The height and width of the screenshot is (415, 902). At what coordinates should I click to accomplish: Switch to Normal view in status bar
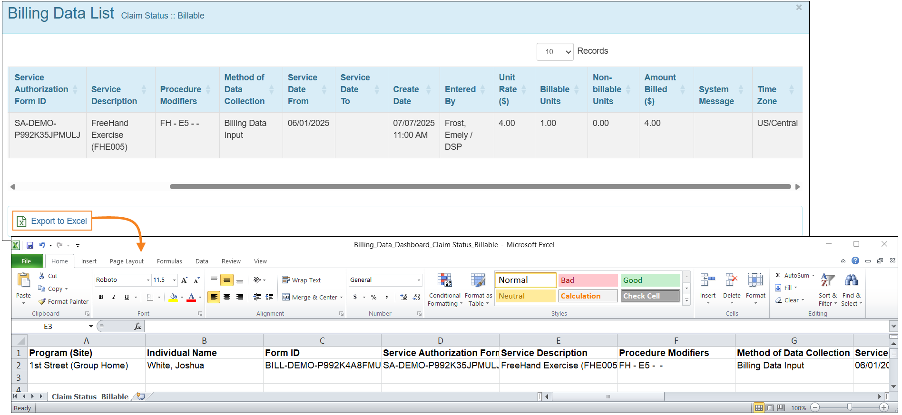pos(759,408)
